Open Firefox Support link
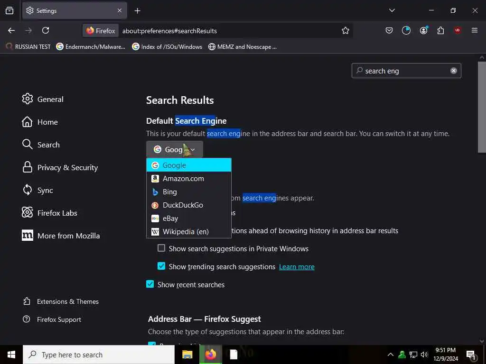486x364 pixels. coord(52,319)
